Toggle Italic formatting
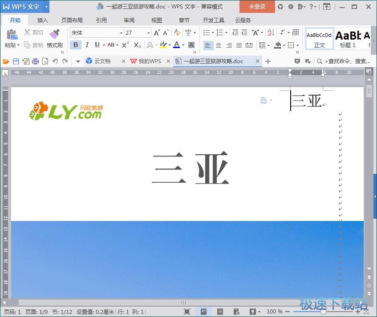The width and height of the screenshot is (377, 317). tap(87, 45)
